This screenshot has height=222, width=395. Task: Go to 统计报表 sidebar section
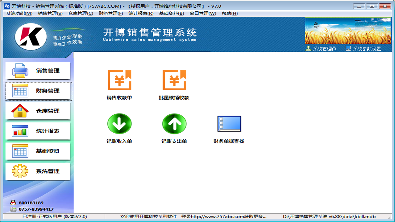[38, 131]
